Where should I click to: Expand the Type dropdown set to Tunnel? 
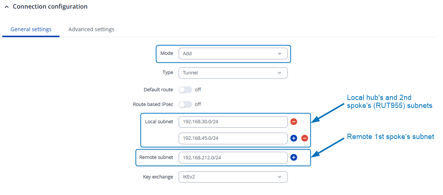tap(233, 73)
